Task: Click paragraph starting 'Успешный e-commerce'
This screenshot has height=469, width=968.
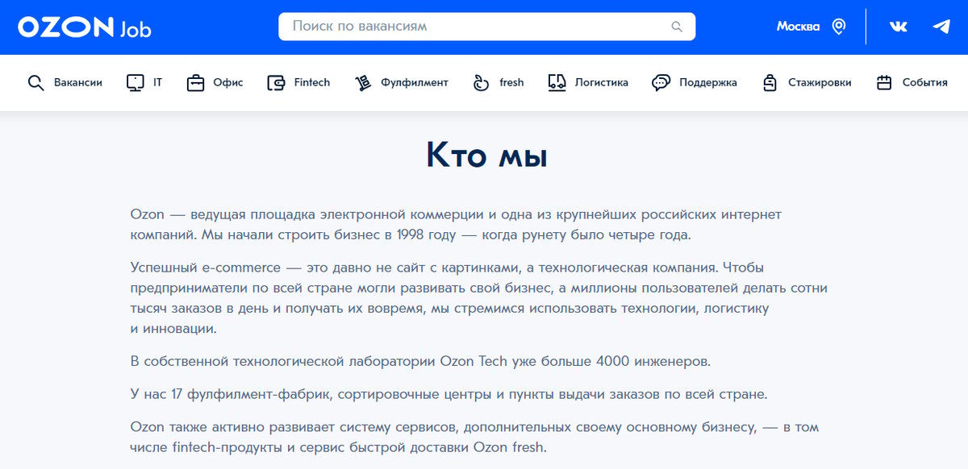Action: pos(478,297)
